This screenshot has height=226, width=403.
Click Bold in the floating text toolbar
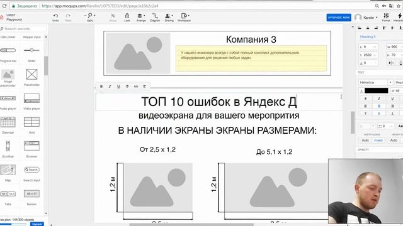[x=101, y=87]
